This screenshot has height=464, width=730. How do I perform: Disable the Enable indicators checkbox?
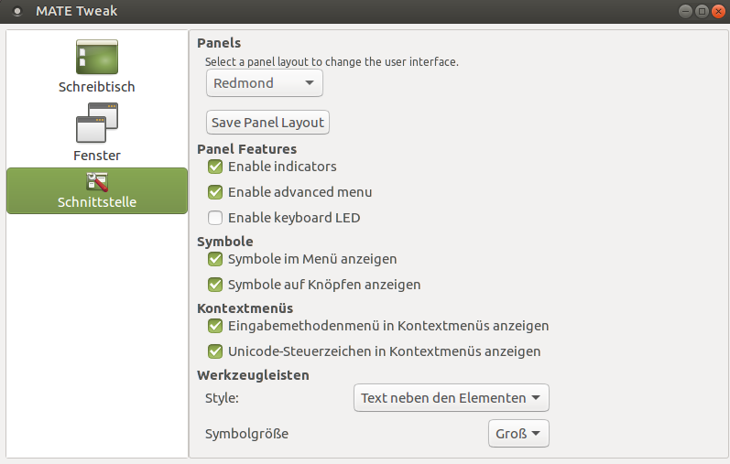215,167
